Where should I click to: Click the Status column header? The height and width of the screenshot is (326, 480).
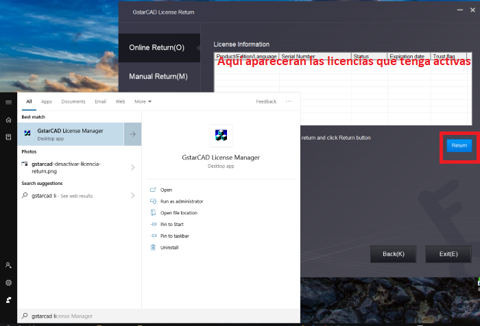pyautogui.click(x=369, y=56)
